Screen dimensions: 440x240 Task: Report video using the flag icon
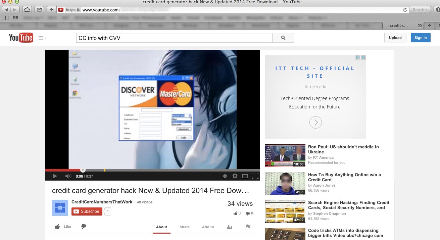click(x=248, y=227)
